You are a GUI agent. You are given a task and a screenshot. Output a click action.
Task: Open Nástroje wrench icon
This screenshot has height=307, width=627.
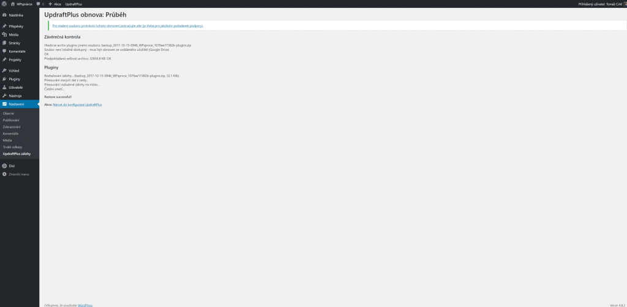4,96
